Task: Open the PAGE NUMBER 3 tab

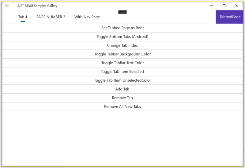Action: click(51, 17)
